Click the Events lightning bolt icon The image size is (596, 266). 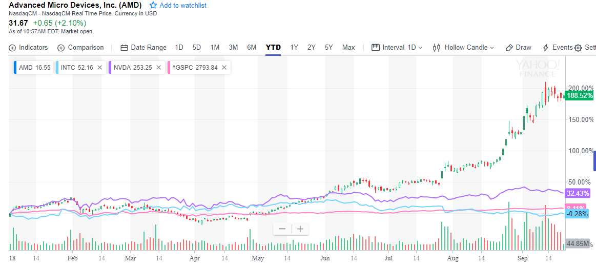point(545,48)
